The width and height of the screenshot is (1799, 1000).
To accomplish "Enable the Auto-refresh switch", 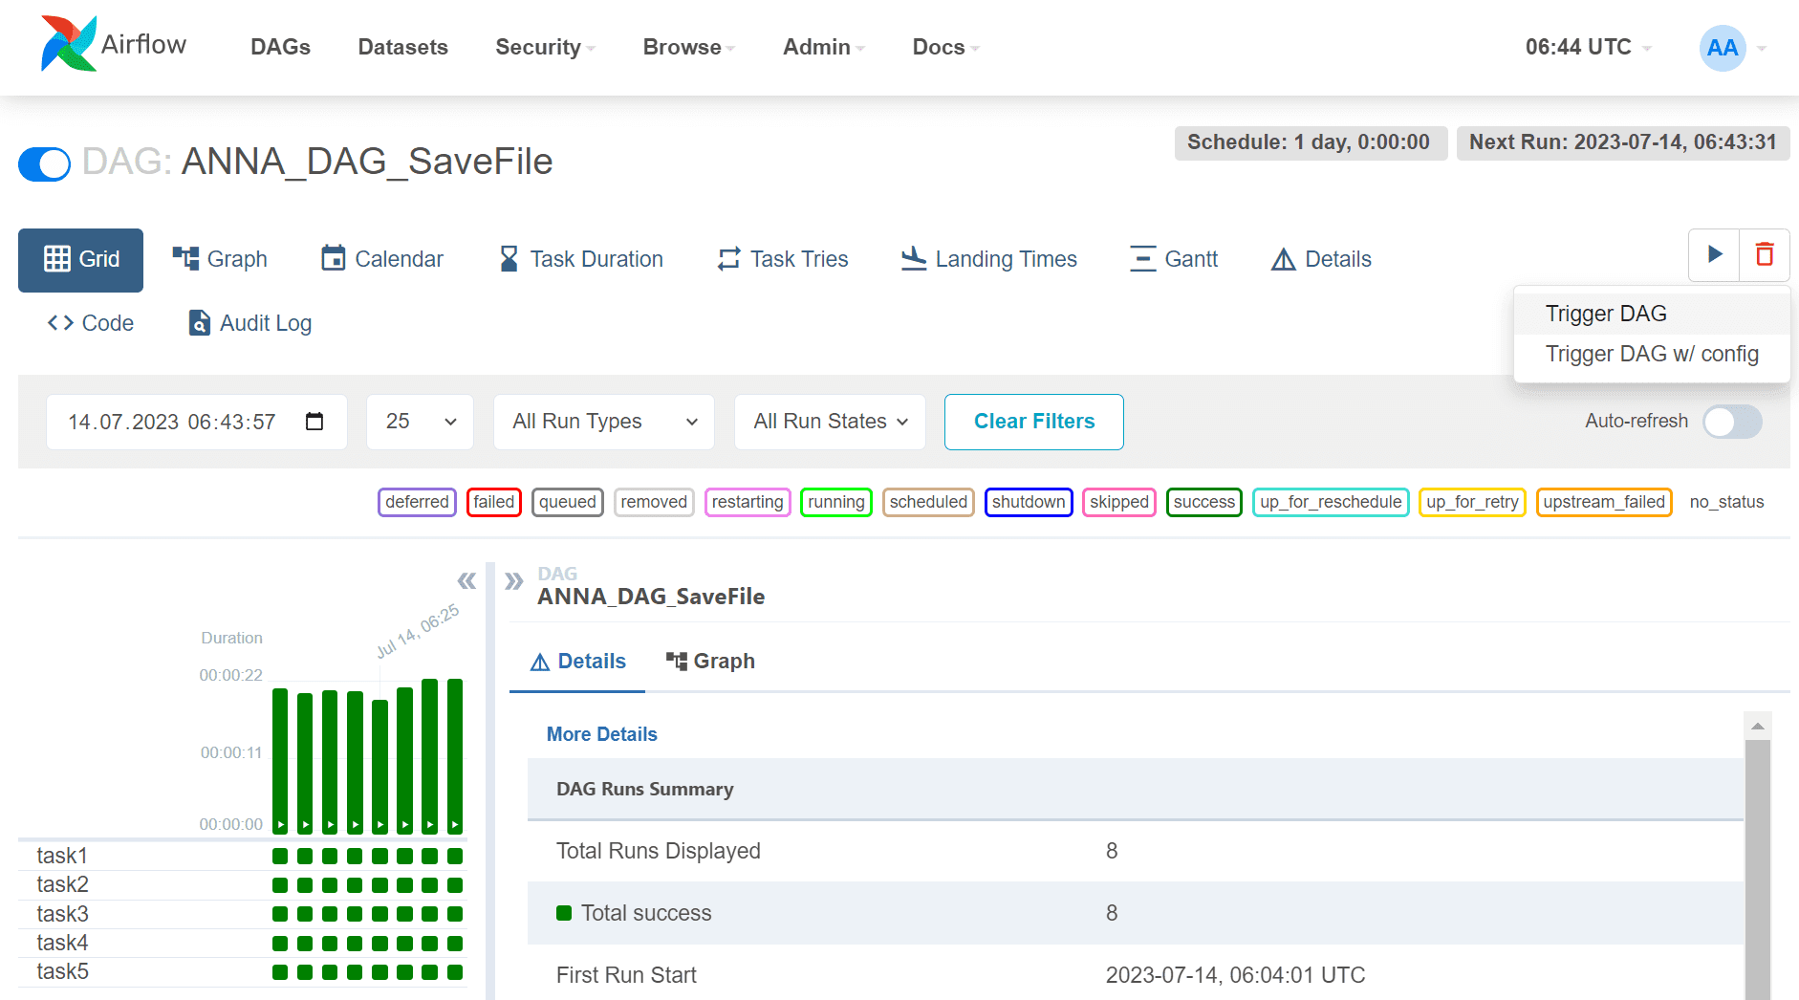I will pos(1732,422).
